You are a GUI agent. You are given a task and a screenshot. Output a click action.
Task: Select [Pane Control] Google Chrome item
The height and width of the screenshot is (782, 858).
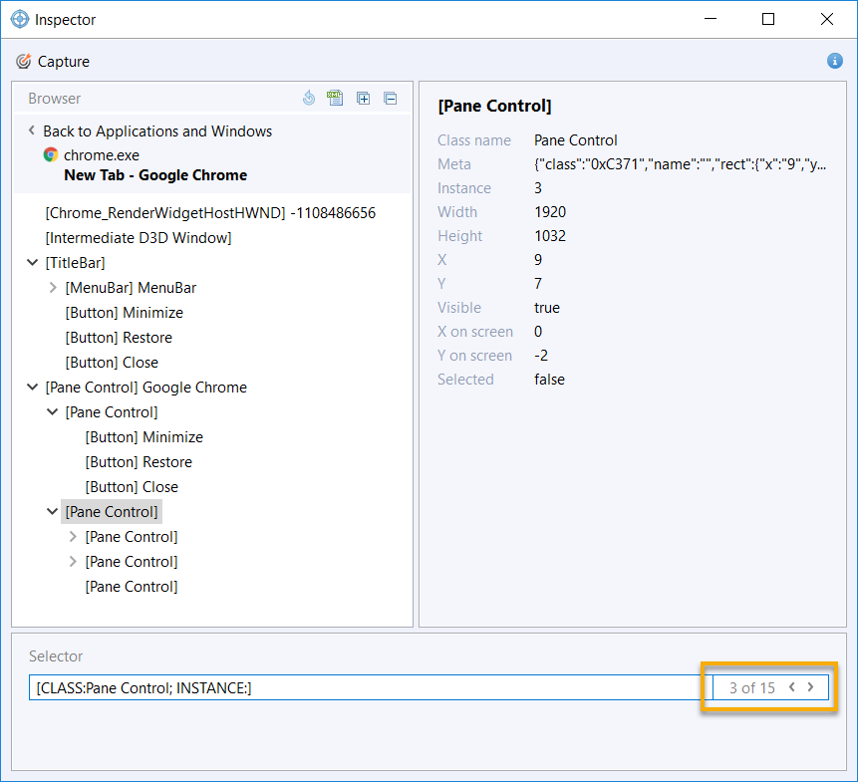point(146,388)
